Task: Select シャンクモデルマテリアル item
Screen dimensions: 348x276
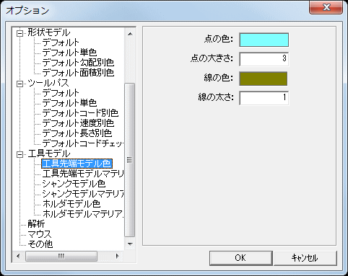Action: click(x=83, y=194)
